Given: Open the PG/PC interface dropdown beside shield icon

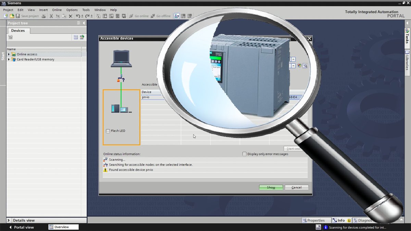Looking at the screenshot, I should tap(294, 66).
